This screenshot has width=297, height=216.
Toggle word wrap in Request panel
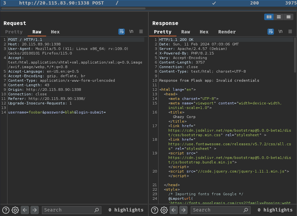click(x=122, y=31)
